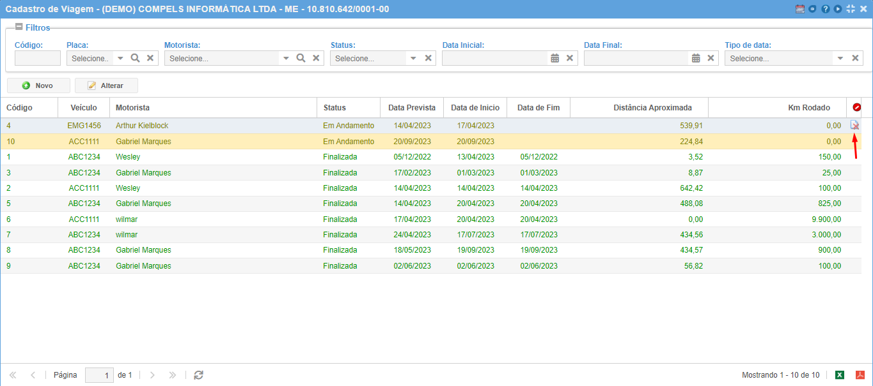The height and width of the screenshot is (386, 873).
Task: Click the Mostrando 1 - 10 de 10 text
Action: 780,375
